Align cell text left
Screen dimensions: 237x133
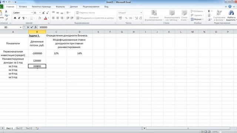tap(53, 18)
